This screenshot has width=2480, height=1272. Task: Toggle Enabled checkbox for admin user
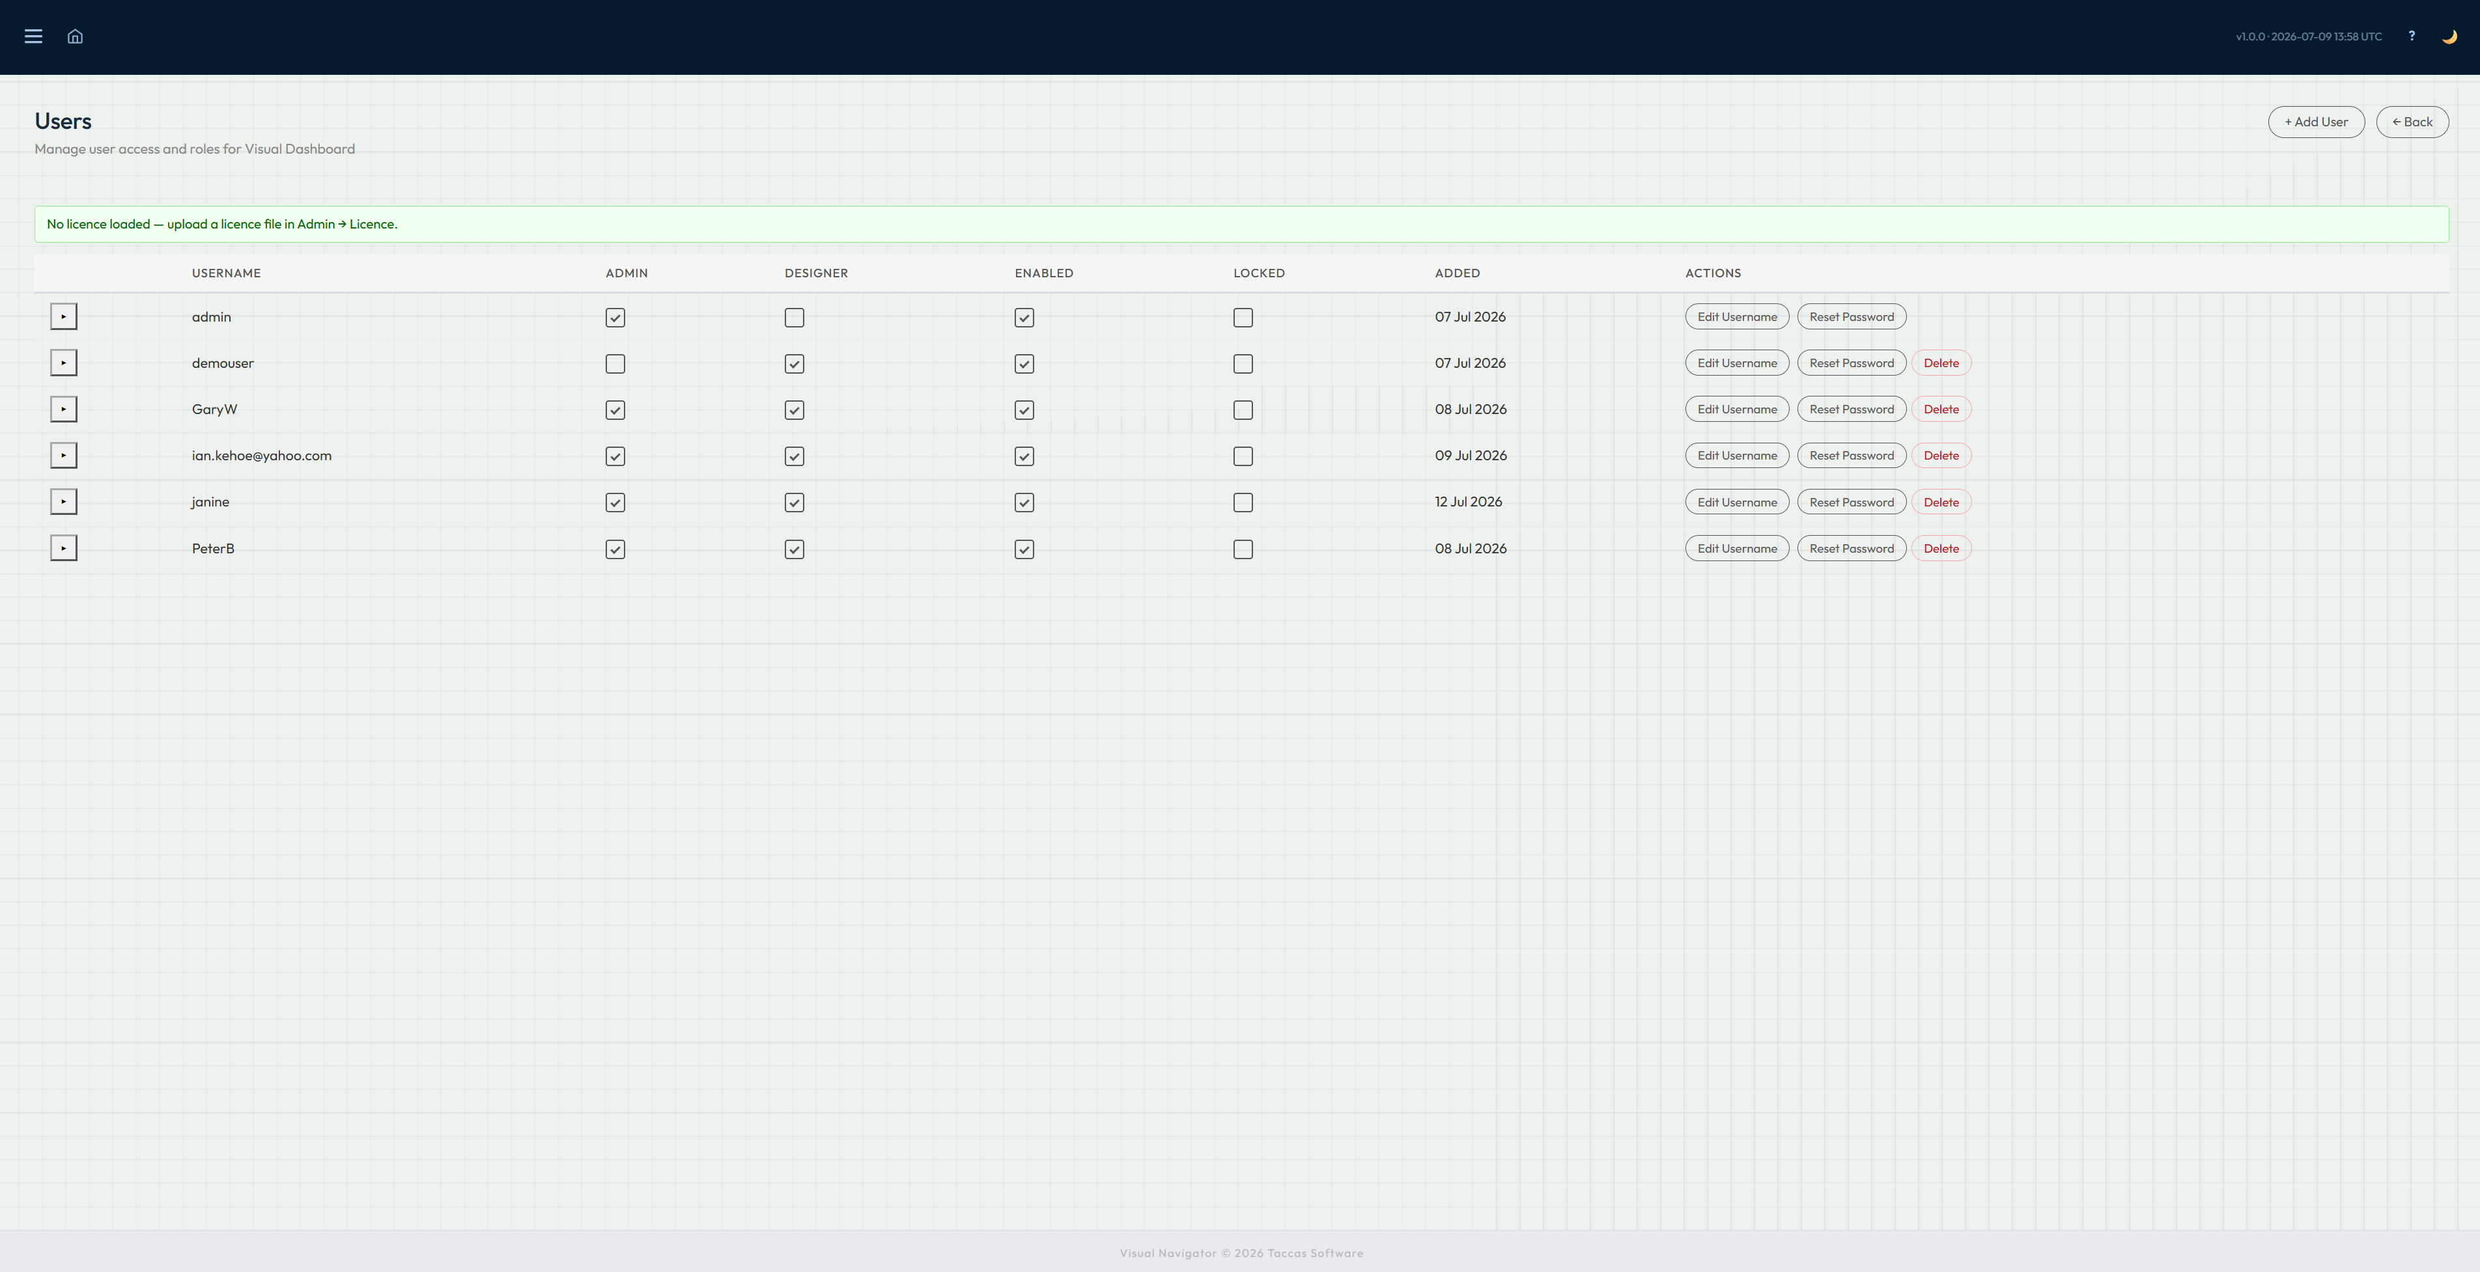[x=1024, y=318]
